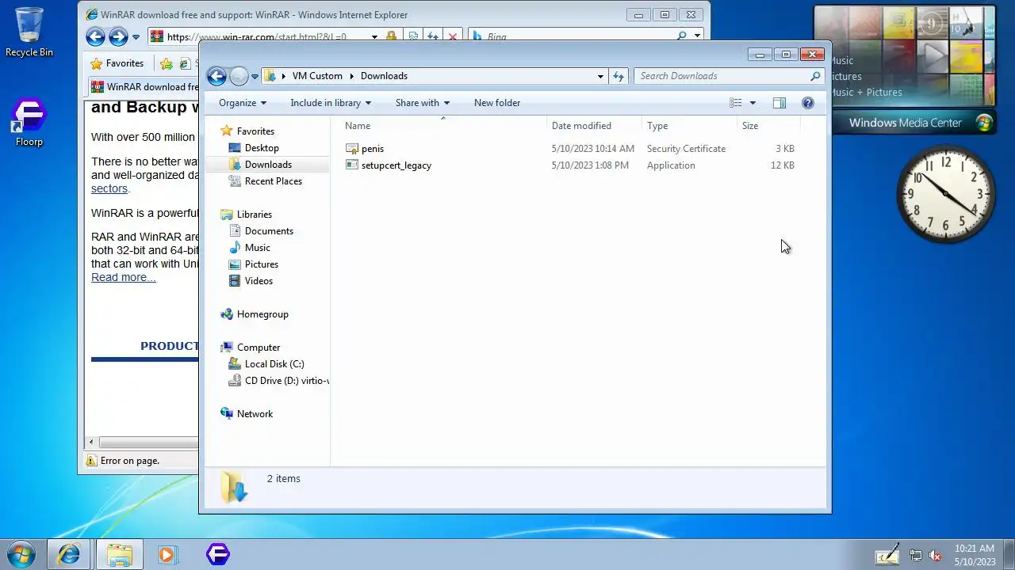Image resolution: width=1015 pixels, height=570 pixels.
Task: Click VM Custom in the address breadcrumb
Action: coord(317,76)
